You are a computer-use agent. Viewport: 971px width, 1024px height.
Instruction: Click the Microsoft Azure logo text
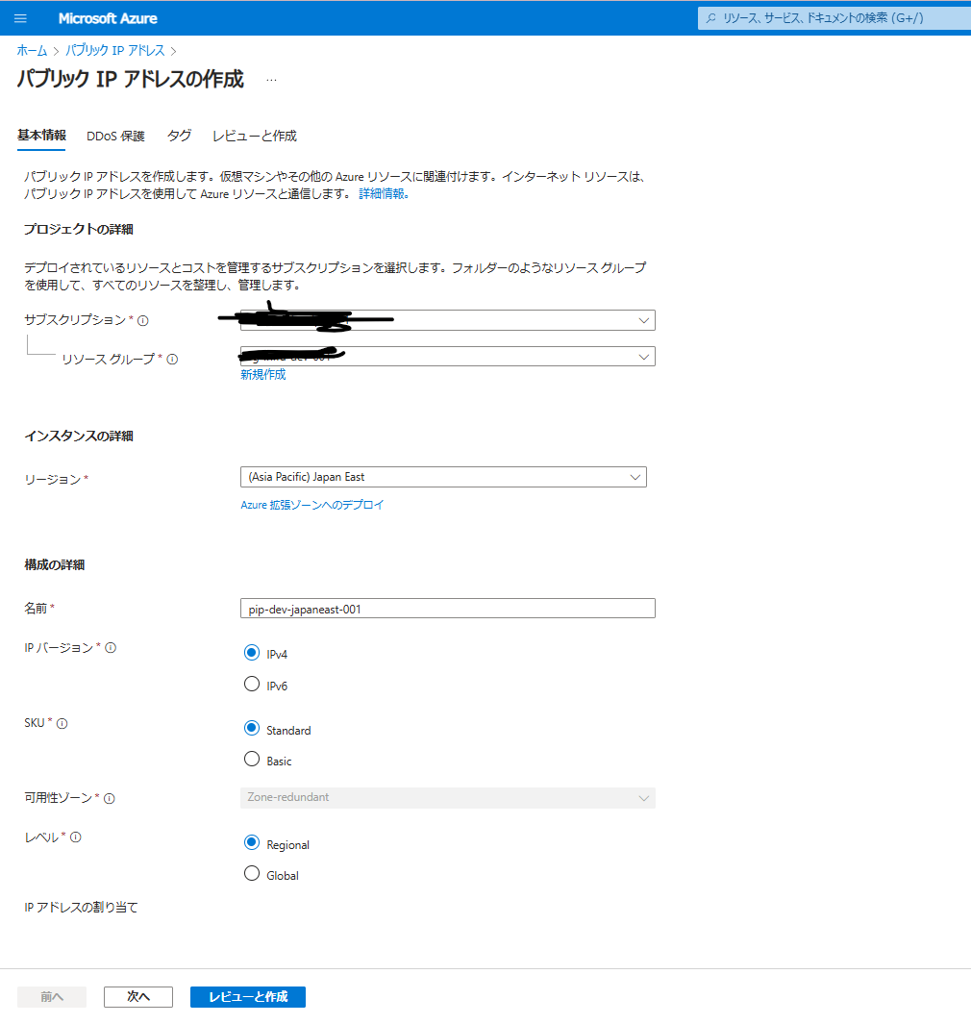point(108,18)
